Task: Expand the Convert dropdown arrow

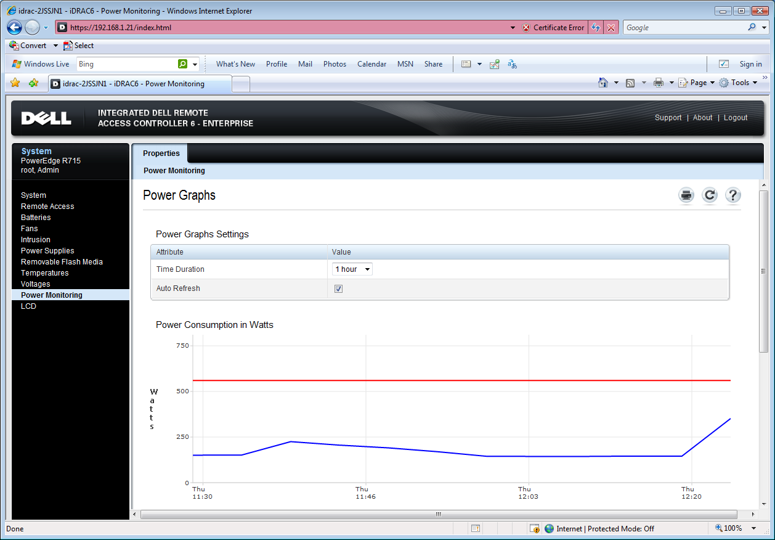Action: (x=55, y=46)
